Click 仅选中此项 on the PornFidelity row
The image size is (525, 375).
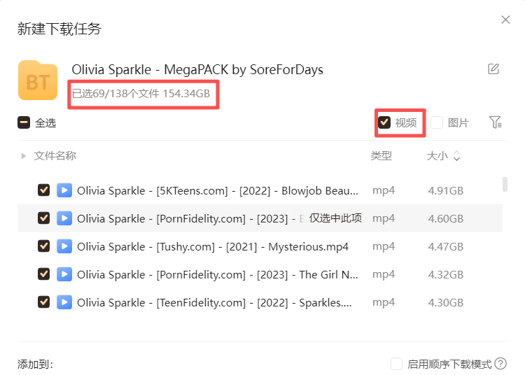click(x=335, y=218)
